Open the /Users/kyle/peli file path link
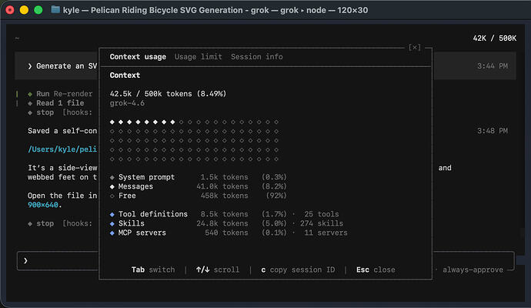The height and width of the screenshot is (308, 531). pos(62,149)
